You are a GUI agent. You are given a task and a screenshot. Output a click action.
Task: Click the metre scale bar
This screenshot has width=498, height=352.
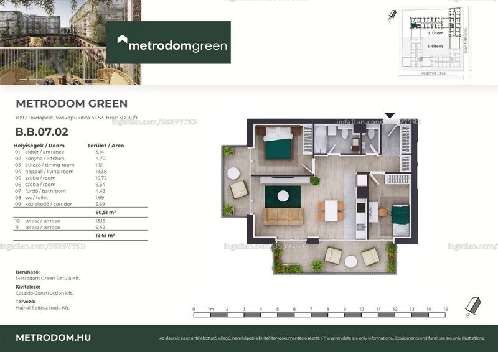coord(319,315)
